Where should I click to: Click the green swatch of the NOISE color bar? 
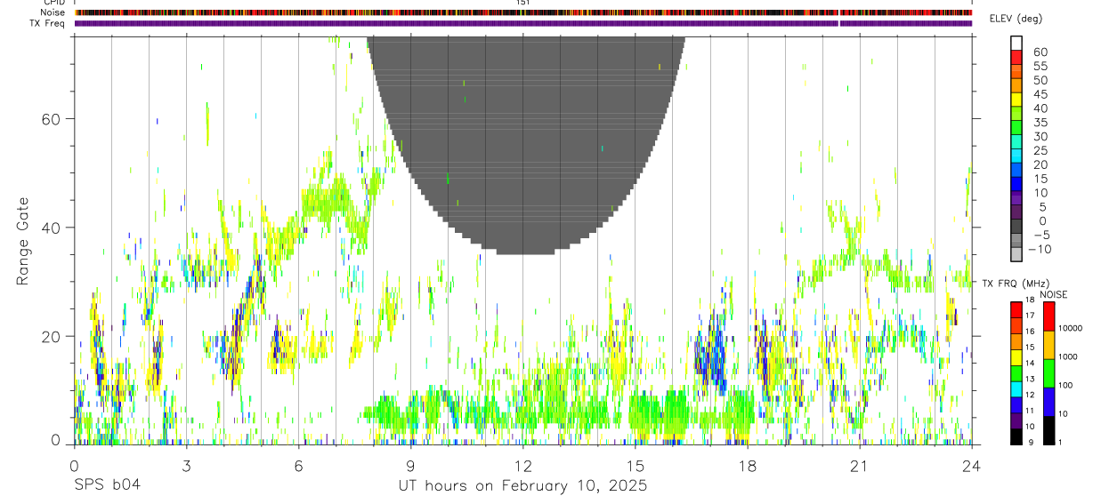[1048, 373]
